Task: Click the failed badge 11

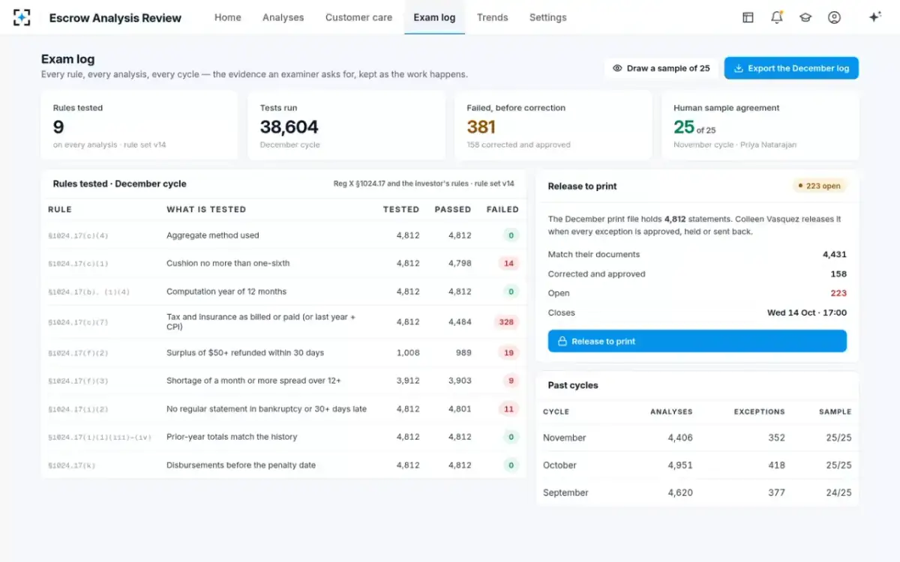Action: click(x=509, y=409)
